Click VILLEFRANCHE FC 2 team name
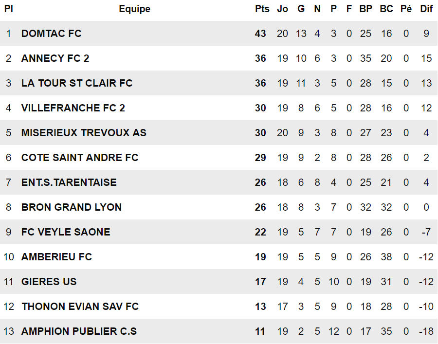The height and width of the screenshot is (344, 438). click(x=73, y=108)
